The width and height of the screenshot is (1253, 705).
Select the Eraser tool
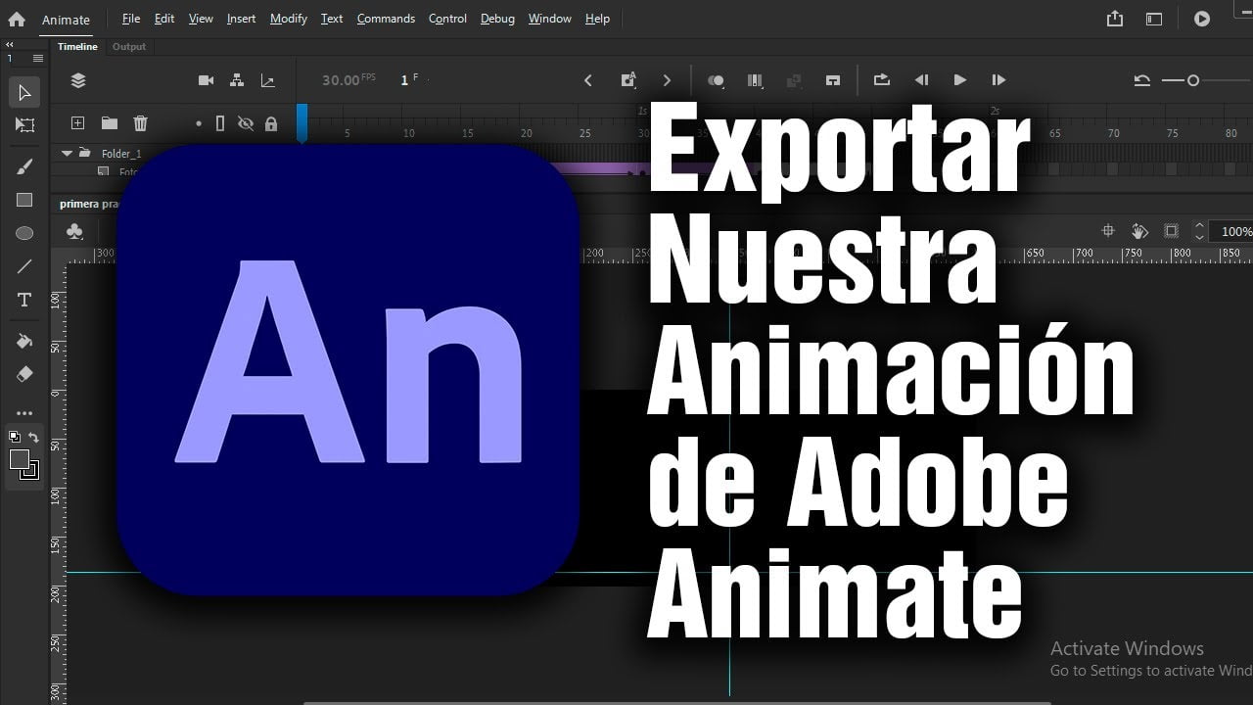(x=24, y=374)
